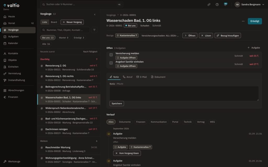The height and width of the screenshot is (167, 268).
Task: Select the Bei uns 13 filter chip
Action: coord(48,38)
